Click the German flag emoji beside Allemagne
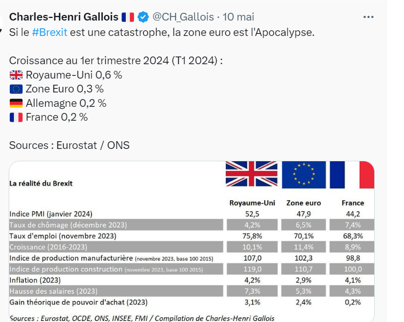 (16, 103)
